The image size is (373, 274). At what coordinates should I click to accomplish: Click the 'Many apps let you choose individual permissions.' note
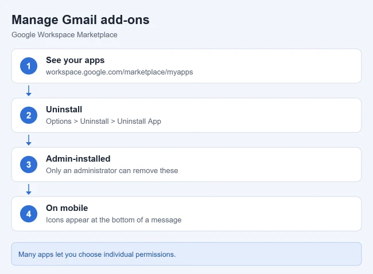click(187, 254)
